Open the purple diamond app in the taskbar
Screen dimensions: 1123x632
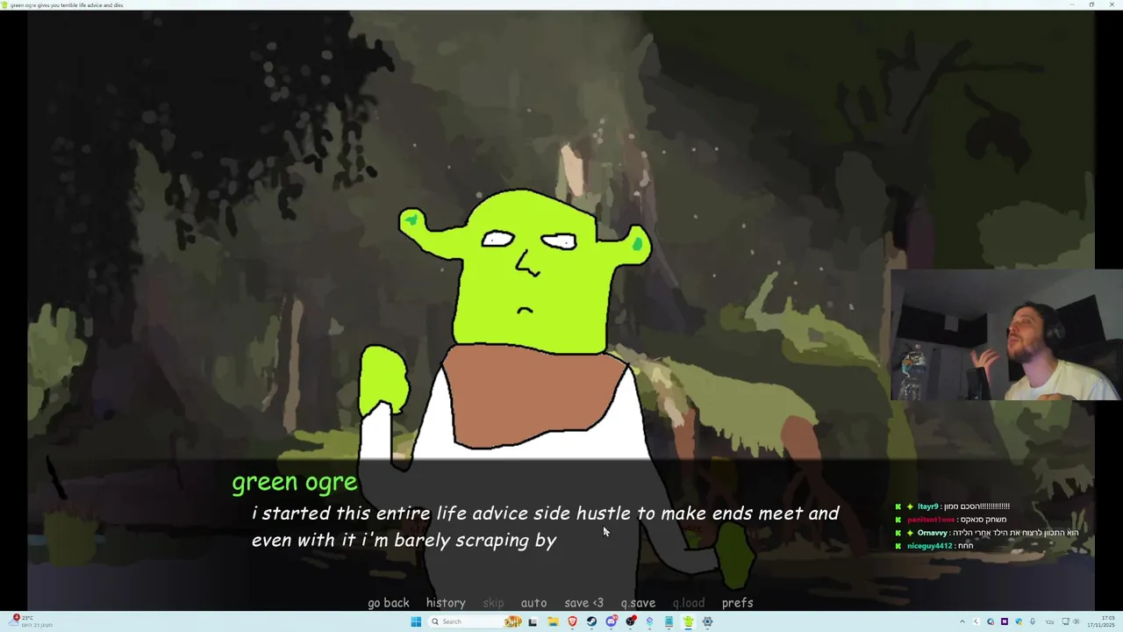(649, 621)
